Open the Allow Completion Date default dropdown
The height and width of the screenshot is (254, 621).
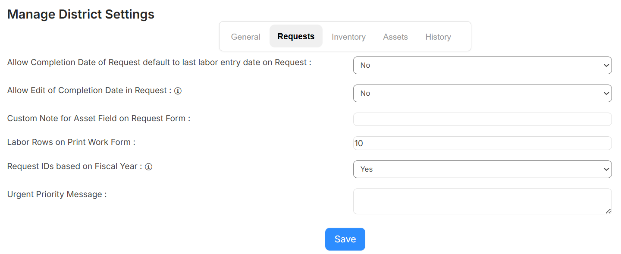tap(482, 65)
